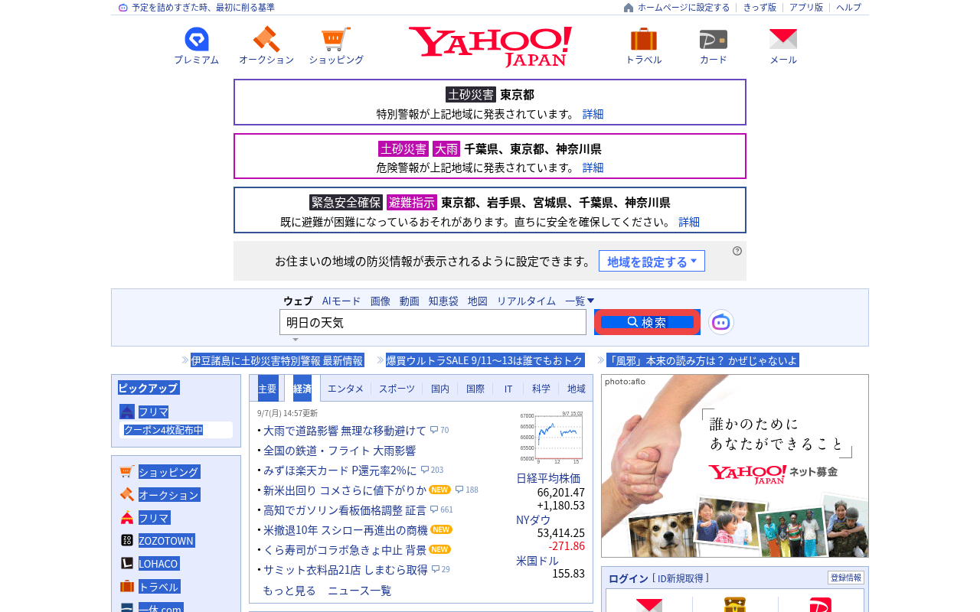Click the Furima icon in sidebar list
Screen dimensions: 980x612
point(127,518)
